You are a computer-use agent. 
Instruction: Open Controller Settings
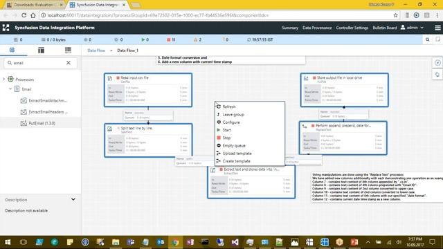point(352,28)
